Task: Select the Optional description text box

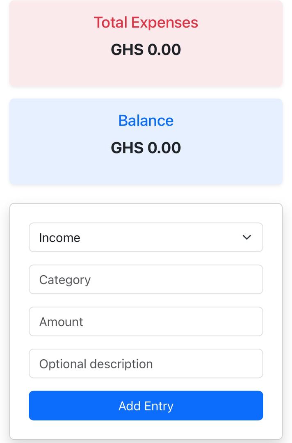Action: [x=146, y=364]
